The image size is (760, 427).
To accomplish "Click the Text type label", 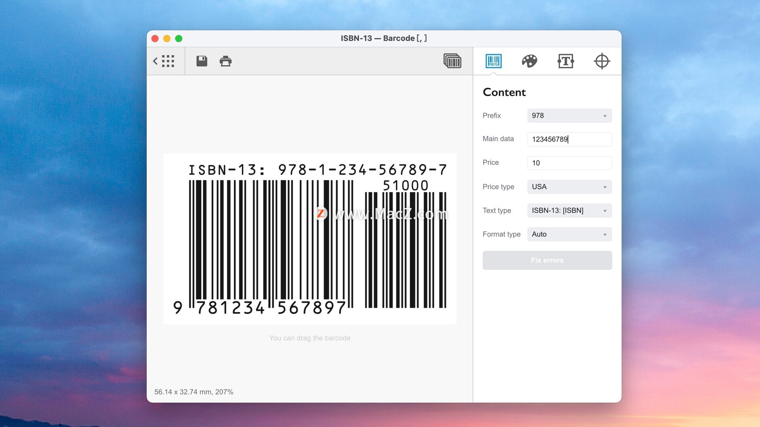I will tap(497, 210).
